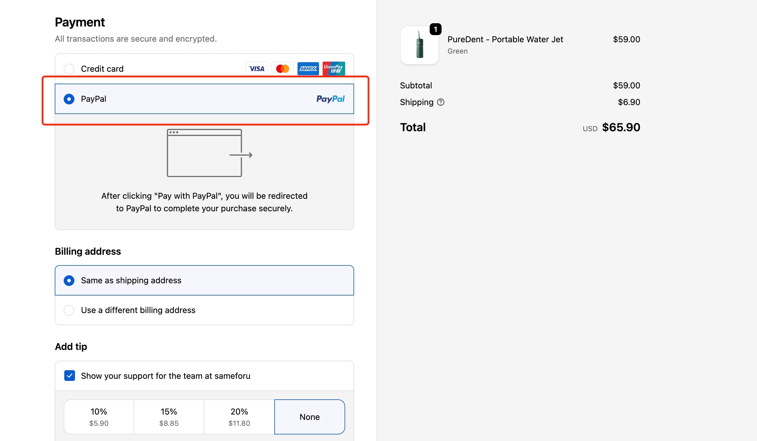
Task: Click the Mastercard logo icon
Action: [282, 69]
